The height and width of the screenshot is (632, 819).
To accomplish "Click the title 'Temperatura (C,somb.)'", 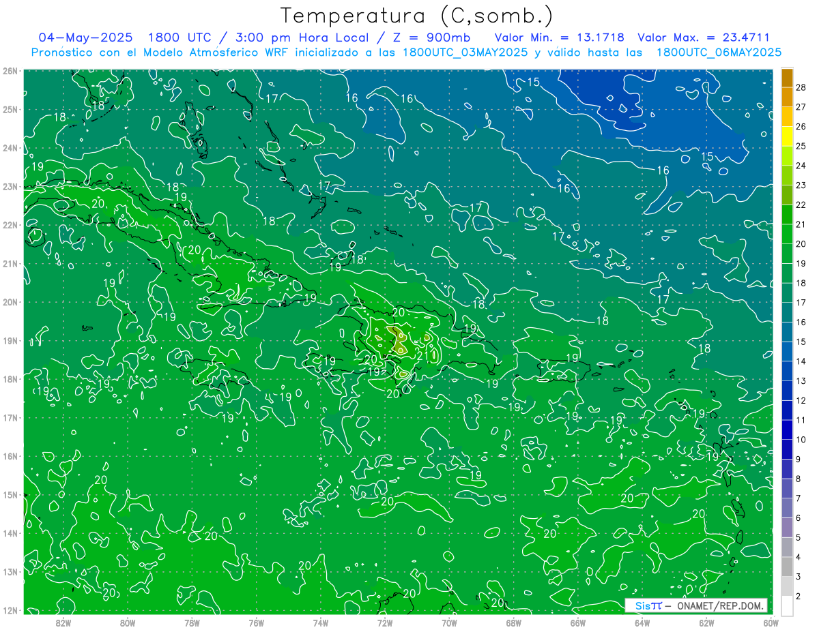I will click(417, 15).
